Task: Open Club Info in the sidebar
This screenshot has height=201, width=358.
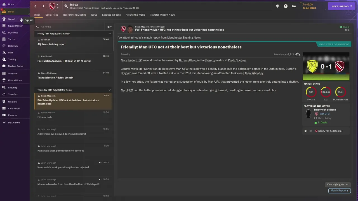Action: click(x=13, y=102)
